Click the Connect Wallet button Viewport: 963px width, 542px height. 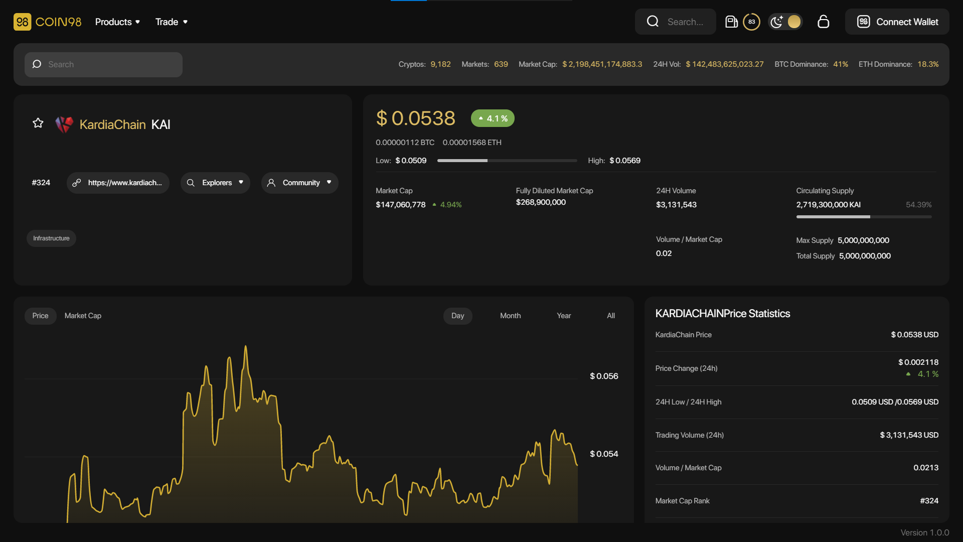897,22
